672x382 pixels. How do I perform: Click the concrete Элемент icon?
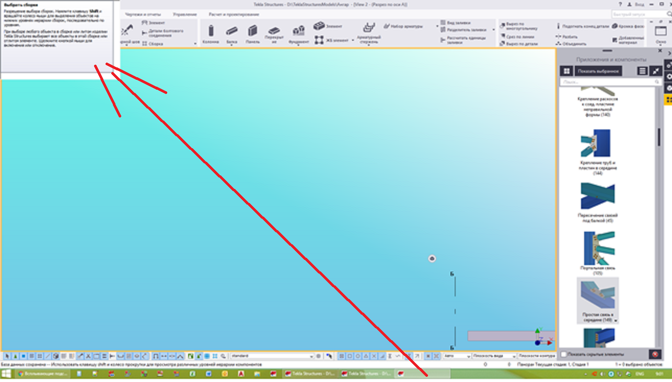tap(328, 26)
